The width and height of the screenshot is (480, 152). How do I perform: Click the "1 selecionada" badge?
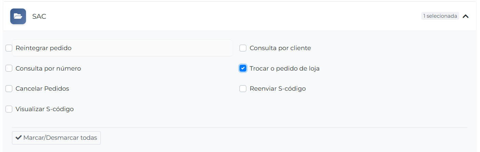point(440,16)
